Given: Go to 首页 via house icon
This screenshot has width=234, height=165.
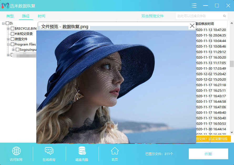Looking at the screenshot, I should [x=115, y=151].
